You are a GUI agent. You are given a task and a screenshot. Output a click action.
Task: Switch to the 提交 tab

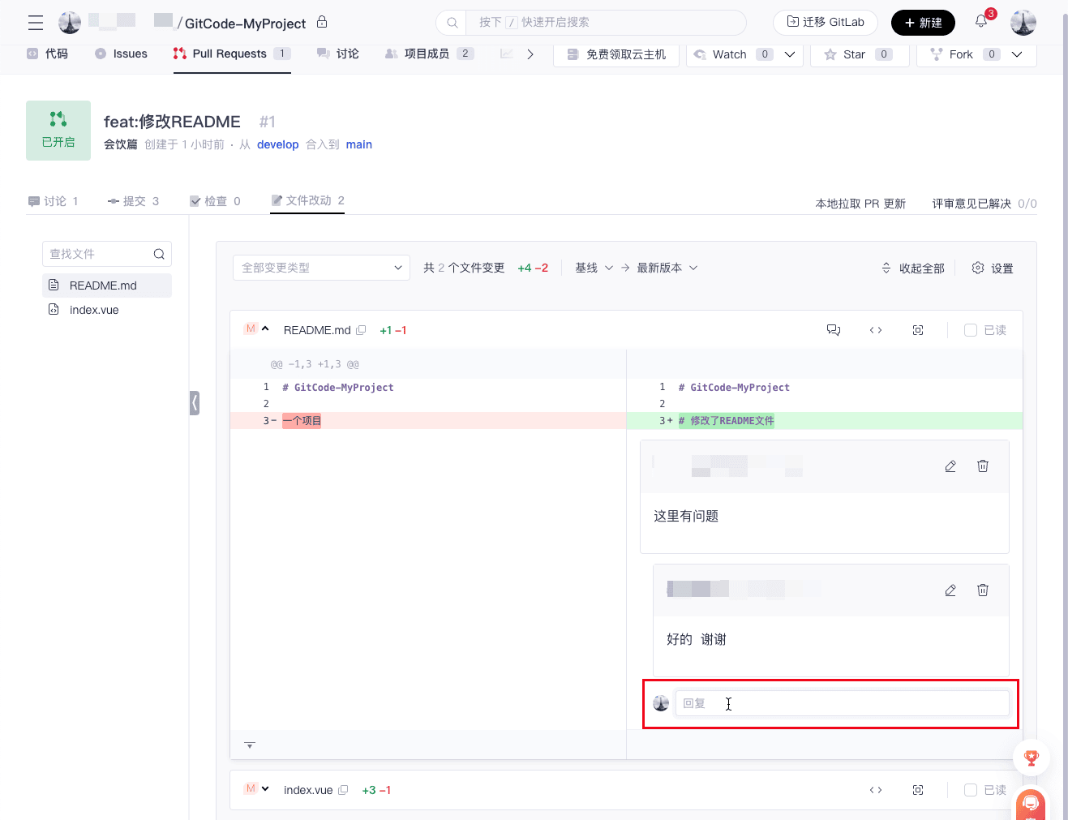[134, 201]
